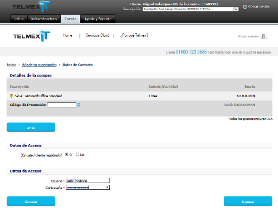Click the Atrás button
Screen dimensions: 278x211
point(31,127)
